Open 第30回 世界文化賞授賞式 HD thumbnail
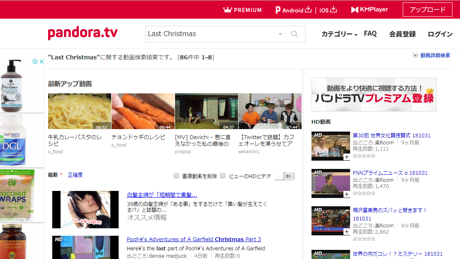460x259 pixels. tap(331, 146)
